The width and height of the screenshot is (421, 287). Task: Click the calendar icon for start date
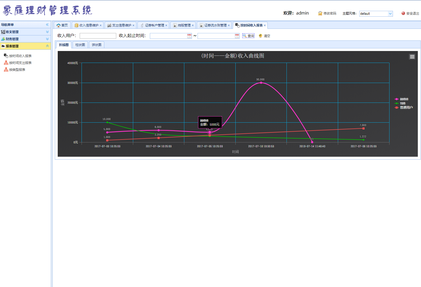click(x=189, y=36)
